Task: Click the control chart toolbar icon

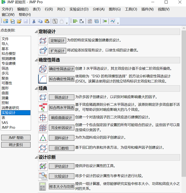Action: [x=113, y=21]
